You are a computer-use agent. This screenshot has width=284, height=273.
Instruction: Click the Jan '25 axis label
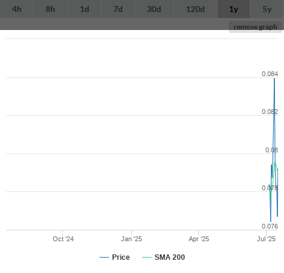131,239
